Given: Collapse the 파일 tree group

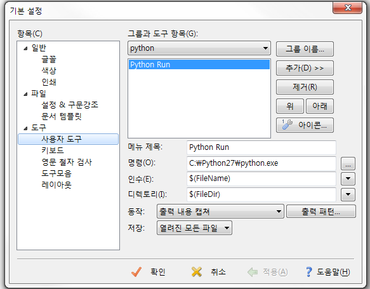Looking at the screenshot, I should [25, 94].
